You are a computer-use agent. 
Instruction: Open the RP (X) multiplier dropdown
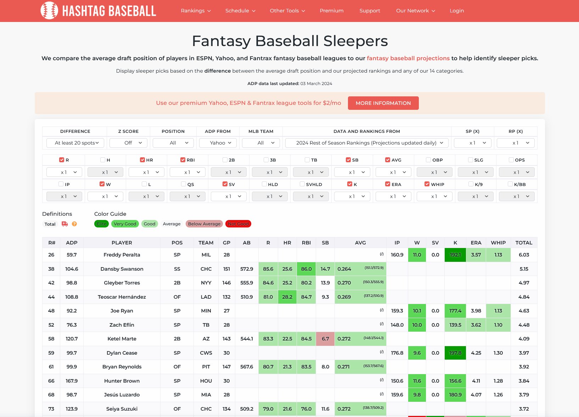pyautogui.click(x=516, y=143)
